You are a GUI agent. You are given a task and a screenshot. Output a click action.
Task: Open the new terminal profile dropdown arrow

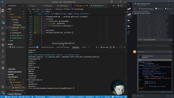click(x=98, y=47)
